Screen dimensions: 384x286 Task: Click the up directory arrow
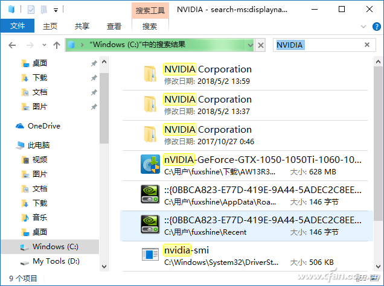56,45
